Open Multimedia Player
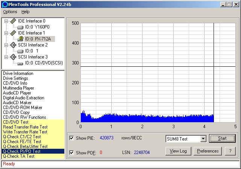Screen dimensions: 241x169 coord(18,88)
